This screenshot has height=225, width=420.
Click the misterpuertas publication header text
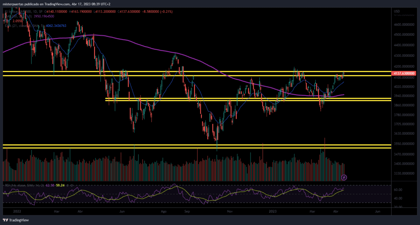tap(56, 4)
